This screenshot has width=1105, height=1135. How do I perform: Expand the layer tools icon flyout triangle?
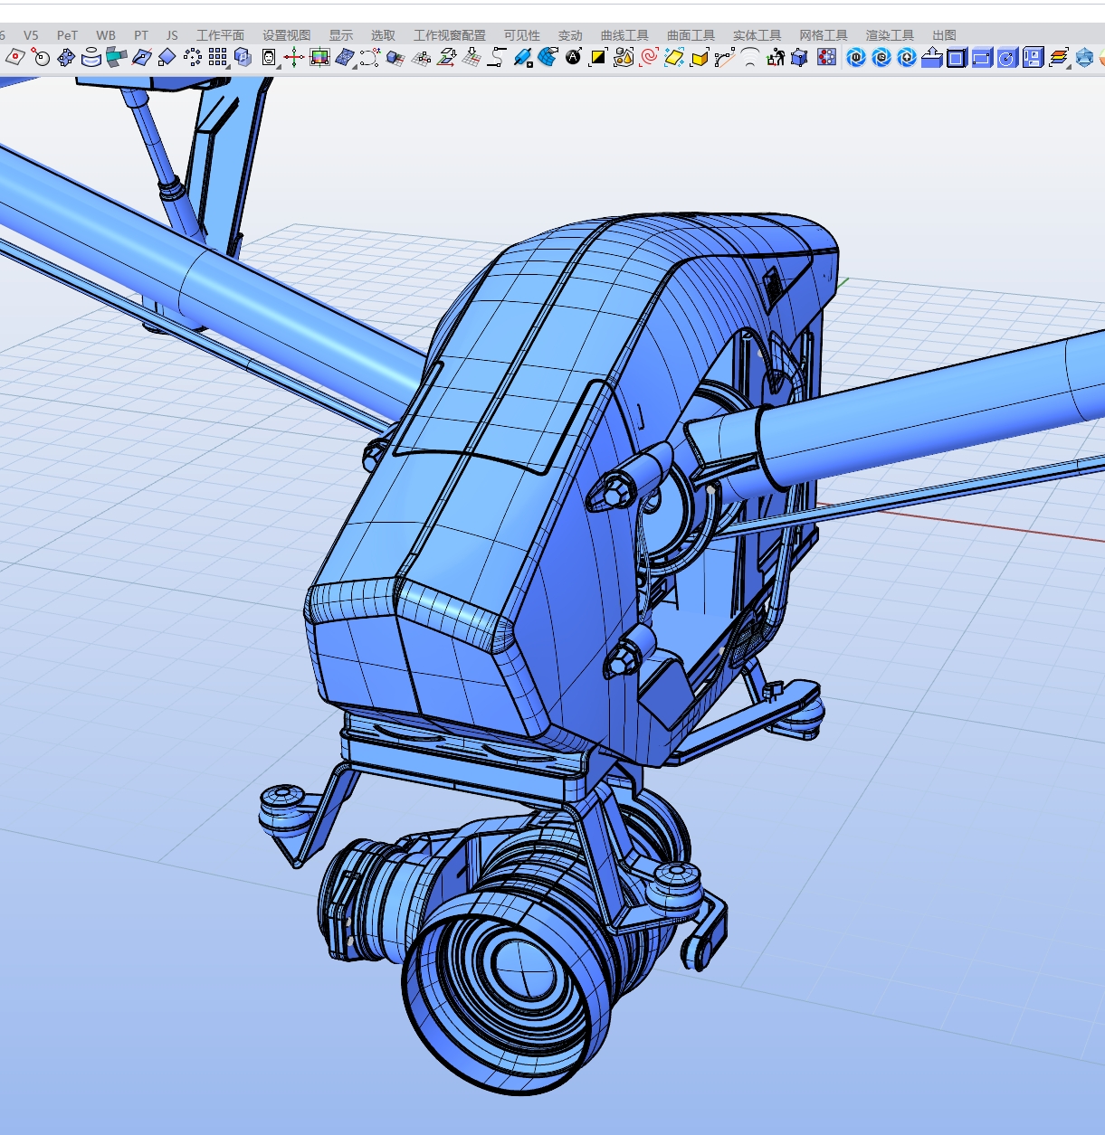[x=1071, y=66]
